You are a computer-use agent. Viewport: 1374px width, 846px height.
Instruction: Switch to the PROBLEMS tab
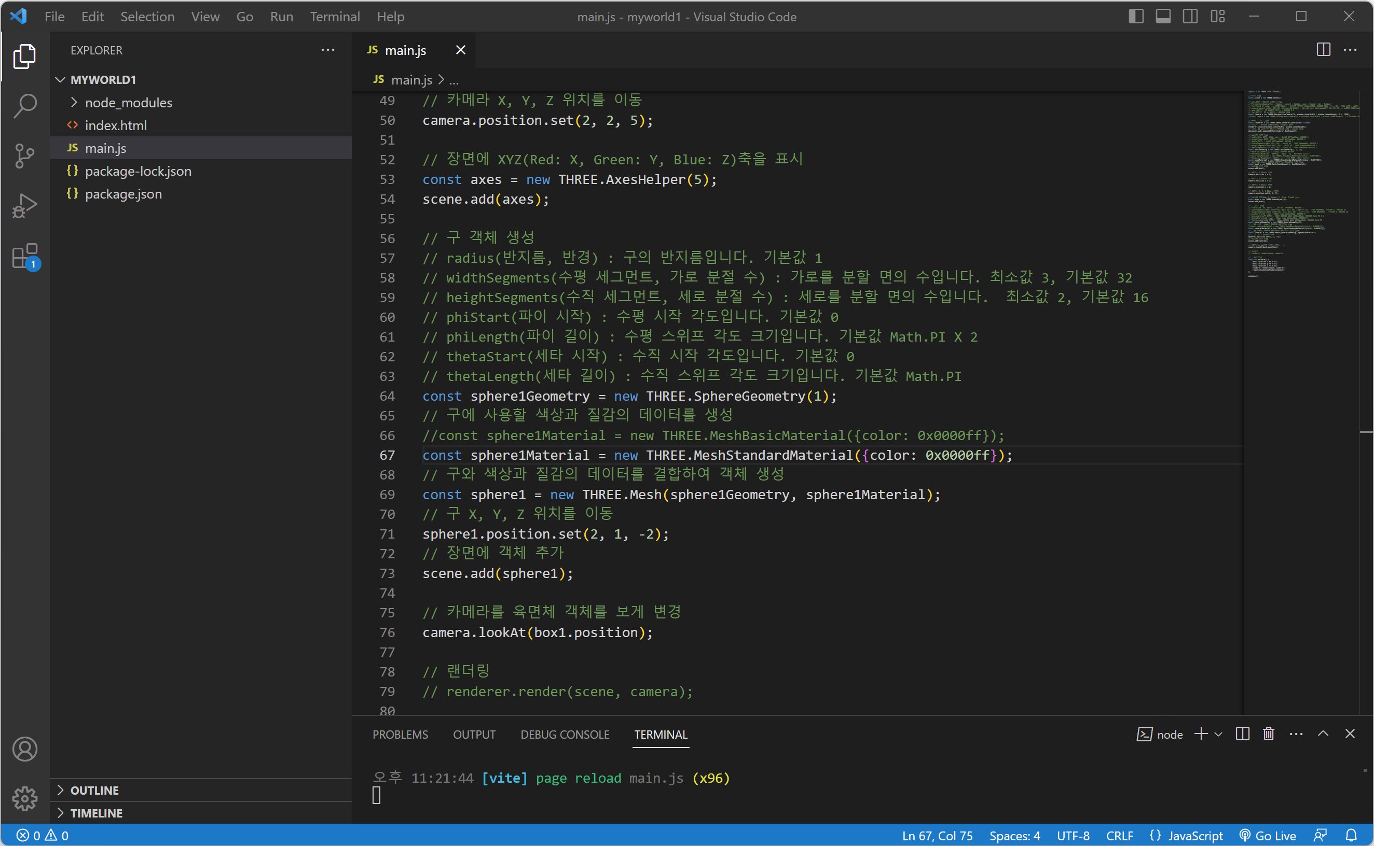(x=400, y=734)
